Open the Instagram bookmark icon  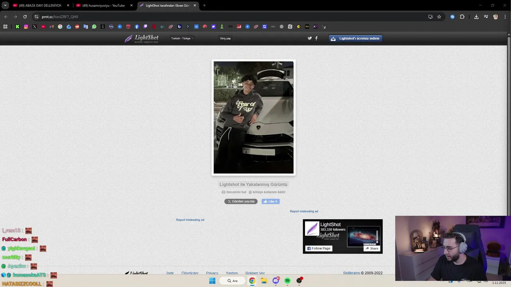(x=26, y=27)
